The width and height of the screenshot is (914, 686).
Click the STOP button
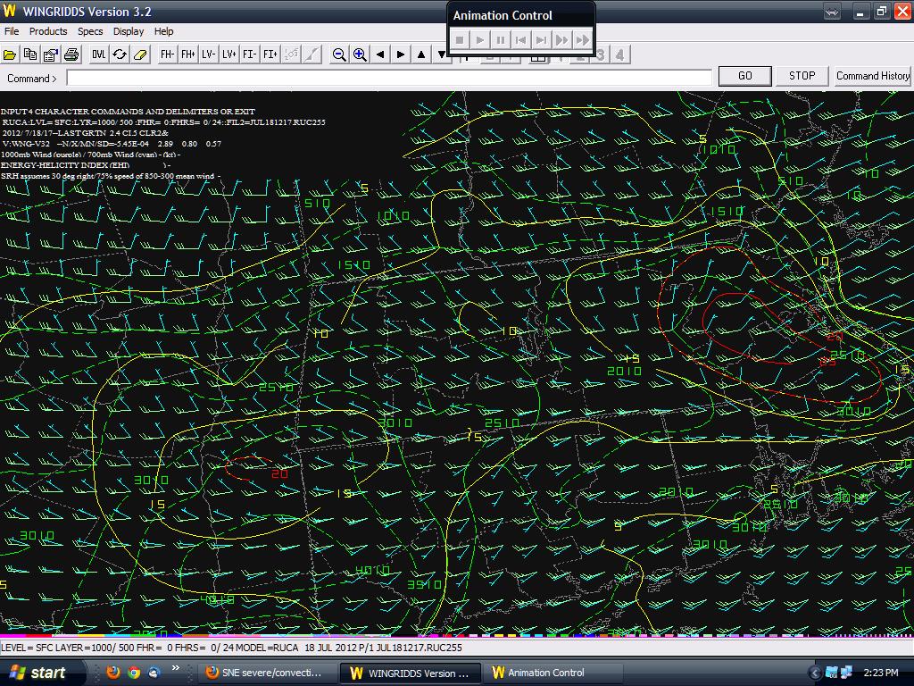point(802,76)
